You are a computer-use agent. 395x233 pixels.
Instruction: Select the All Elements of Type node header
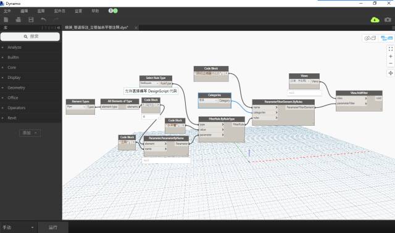coord(120,101)
